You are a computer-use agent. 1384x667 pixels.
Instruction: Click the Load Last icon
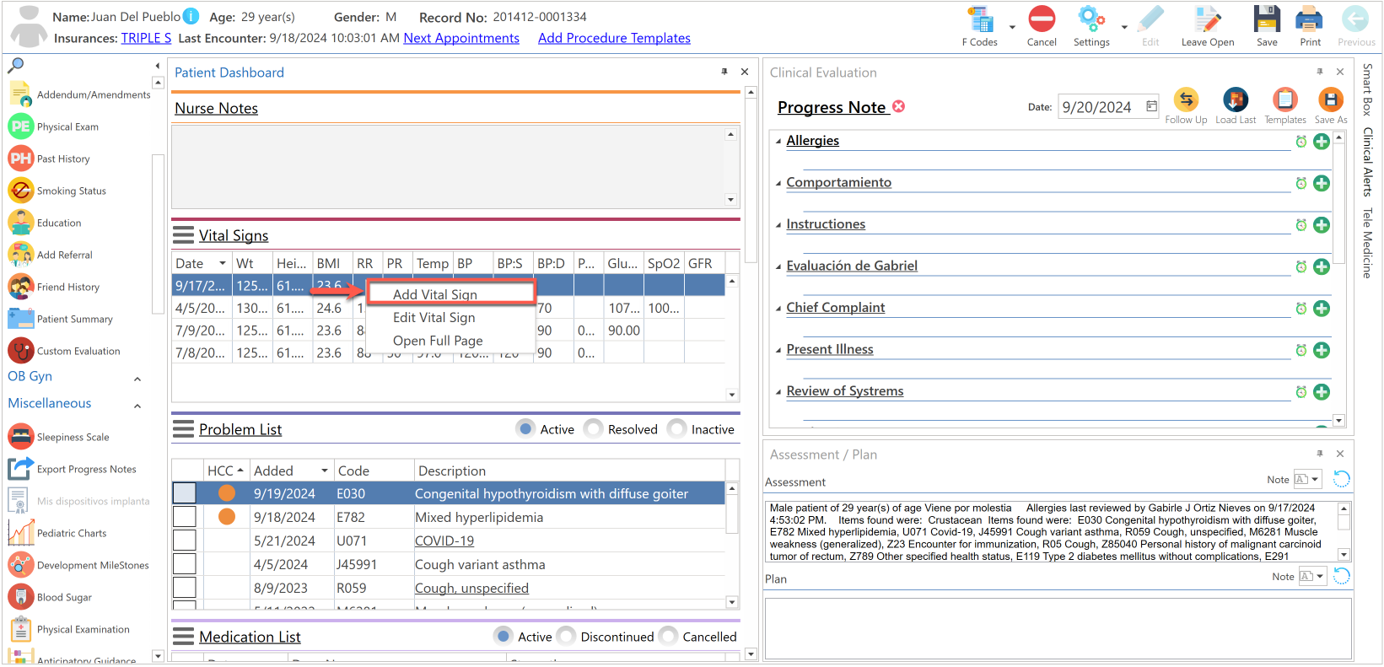point(1236,100)
